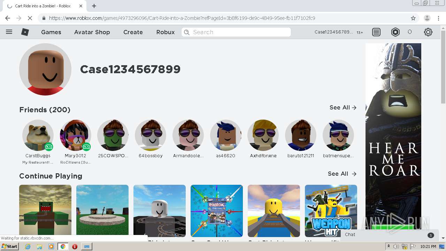
Task: Open the hamburger navigation menu
Action: 9,32
